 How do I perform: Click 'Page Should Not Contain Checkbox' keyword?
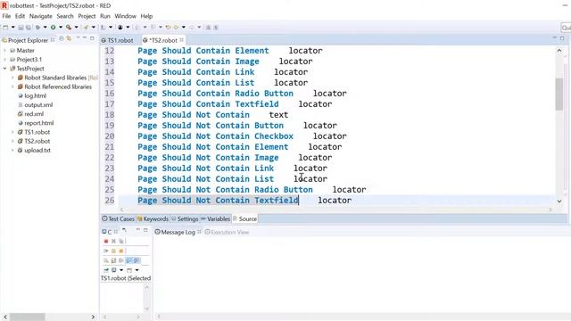point(215,136)
